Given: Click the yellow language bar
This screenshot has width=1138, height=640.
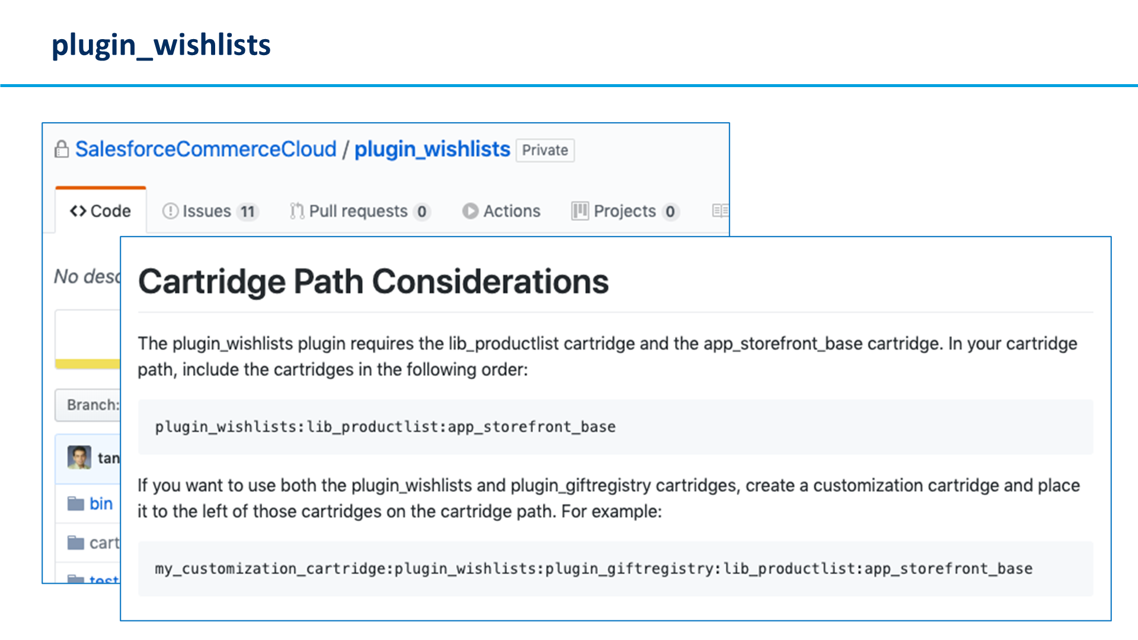Looking at the screenshot, I should tap(88, 364).
